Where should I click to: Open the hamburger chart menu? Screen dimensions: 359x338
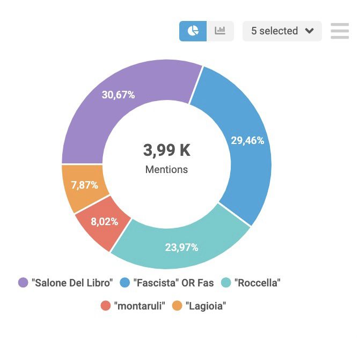click(x=340, y=31)
